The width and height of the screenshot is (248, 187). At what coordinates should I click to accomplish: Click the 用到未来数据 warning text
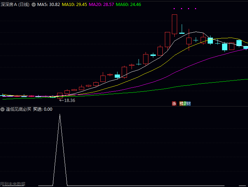point(13,184)
